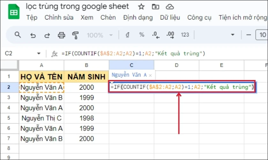Print the spreadsheet
Image resolution: width=268 pixels, height=160 pixels.
tap(61, 35)
